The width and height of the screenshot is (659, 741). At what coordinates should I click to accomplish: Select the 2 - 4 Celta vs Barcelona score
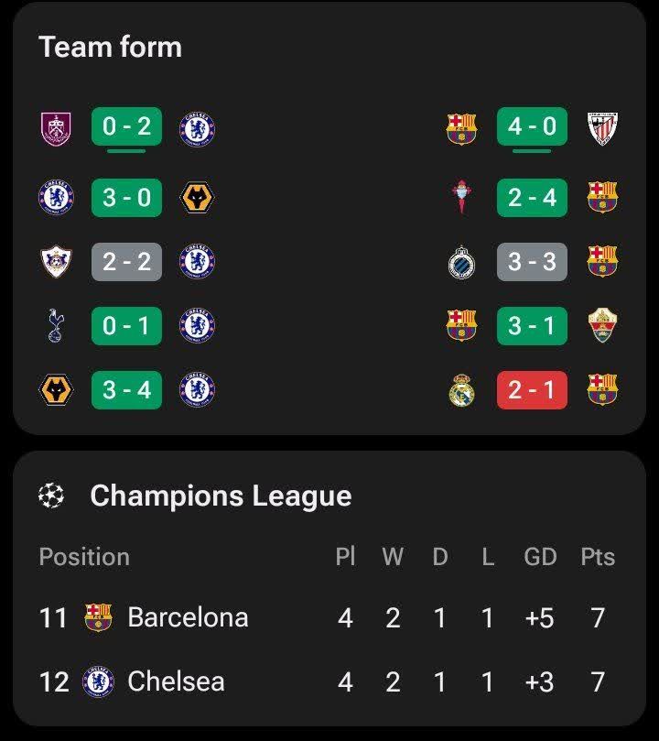click(x=532, y=198)
